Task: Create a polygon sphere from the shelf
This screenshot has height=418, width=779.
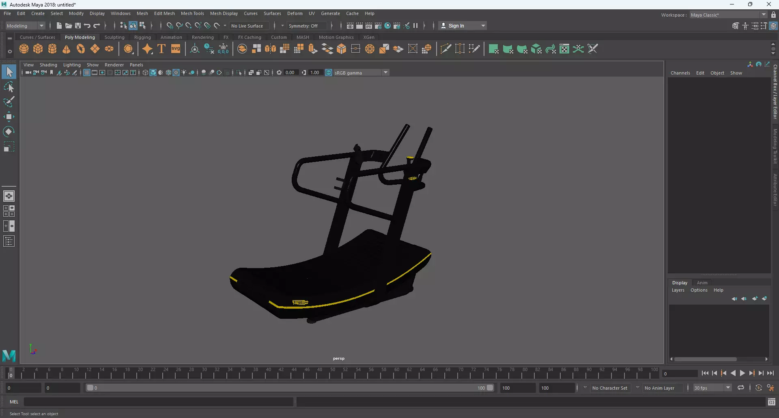Action: pyautogui.click(x=24, y=49)
